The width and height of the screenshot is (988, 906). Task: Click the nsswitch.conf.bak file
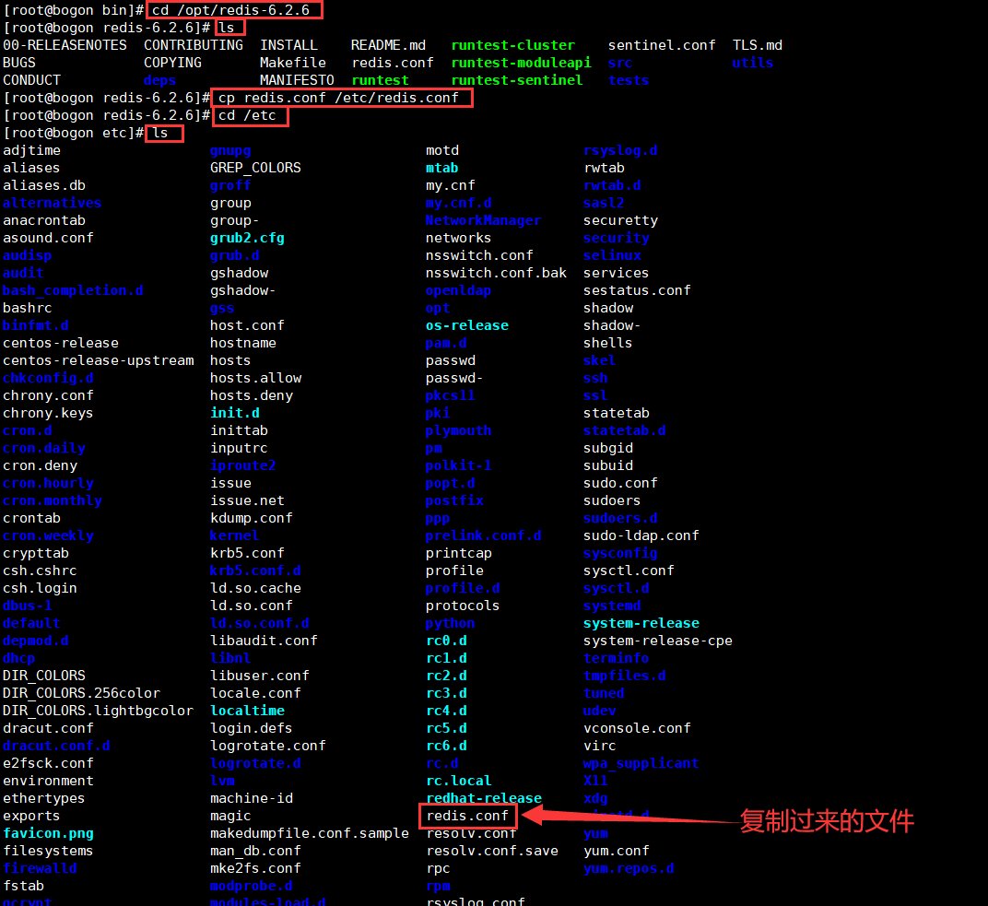tap(496, 273)
